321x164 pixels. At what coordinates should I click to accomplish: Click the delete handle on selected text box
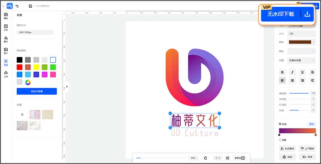pyautogui.click(x=220, y=113)
